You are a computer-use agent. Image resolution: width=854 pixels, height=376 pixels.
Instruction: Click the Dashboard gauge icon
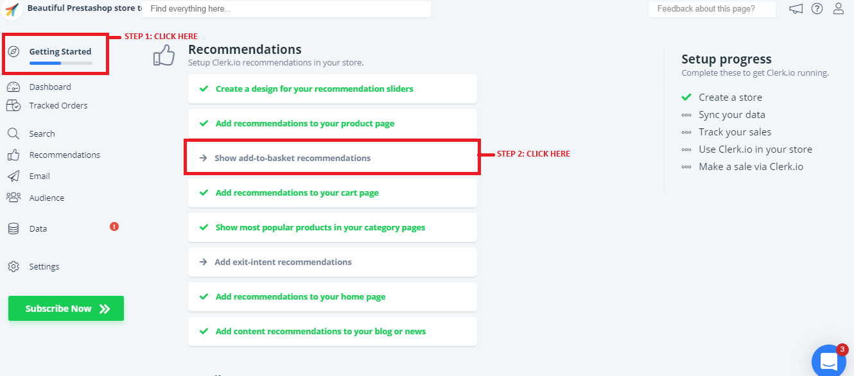[x=13, y=87]
